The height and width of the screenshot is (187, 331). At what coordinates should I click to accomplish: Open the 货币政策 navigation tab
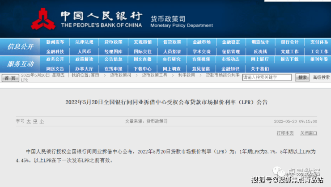pyautogui.click(x=113, y=42)
